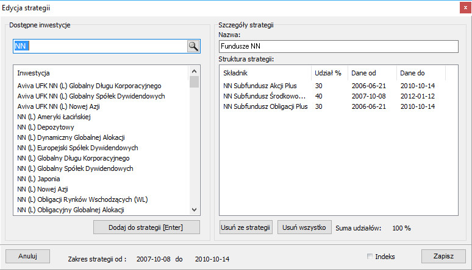Select NN Subfundusz Obligacji Plus row

click(x=265, y=106)
